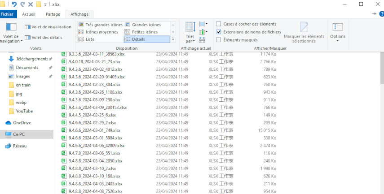Select Réseau in navigation pane
The image size is (384, 194).
click(20, 146)
